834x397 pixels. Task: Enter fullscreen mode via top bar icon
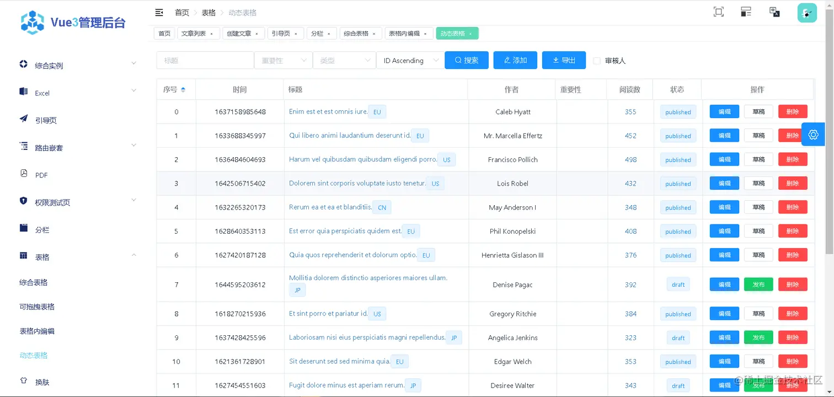click(x=718, y=12)
